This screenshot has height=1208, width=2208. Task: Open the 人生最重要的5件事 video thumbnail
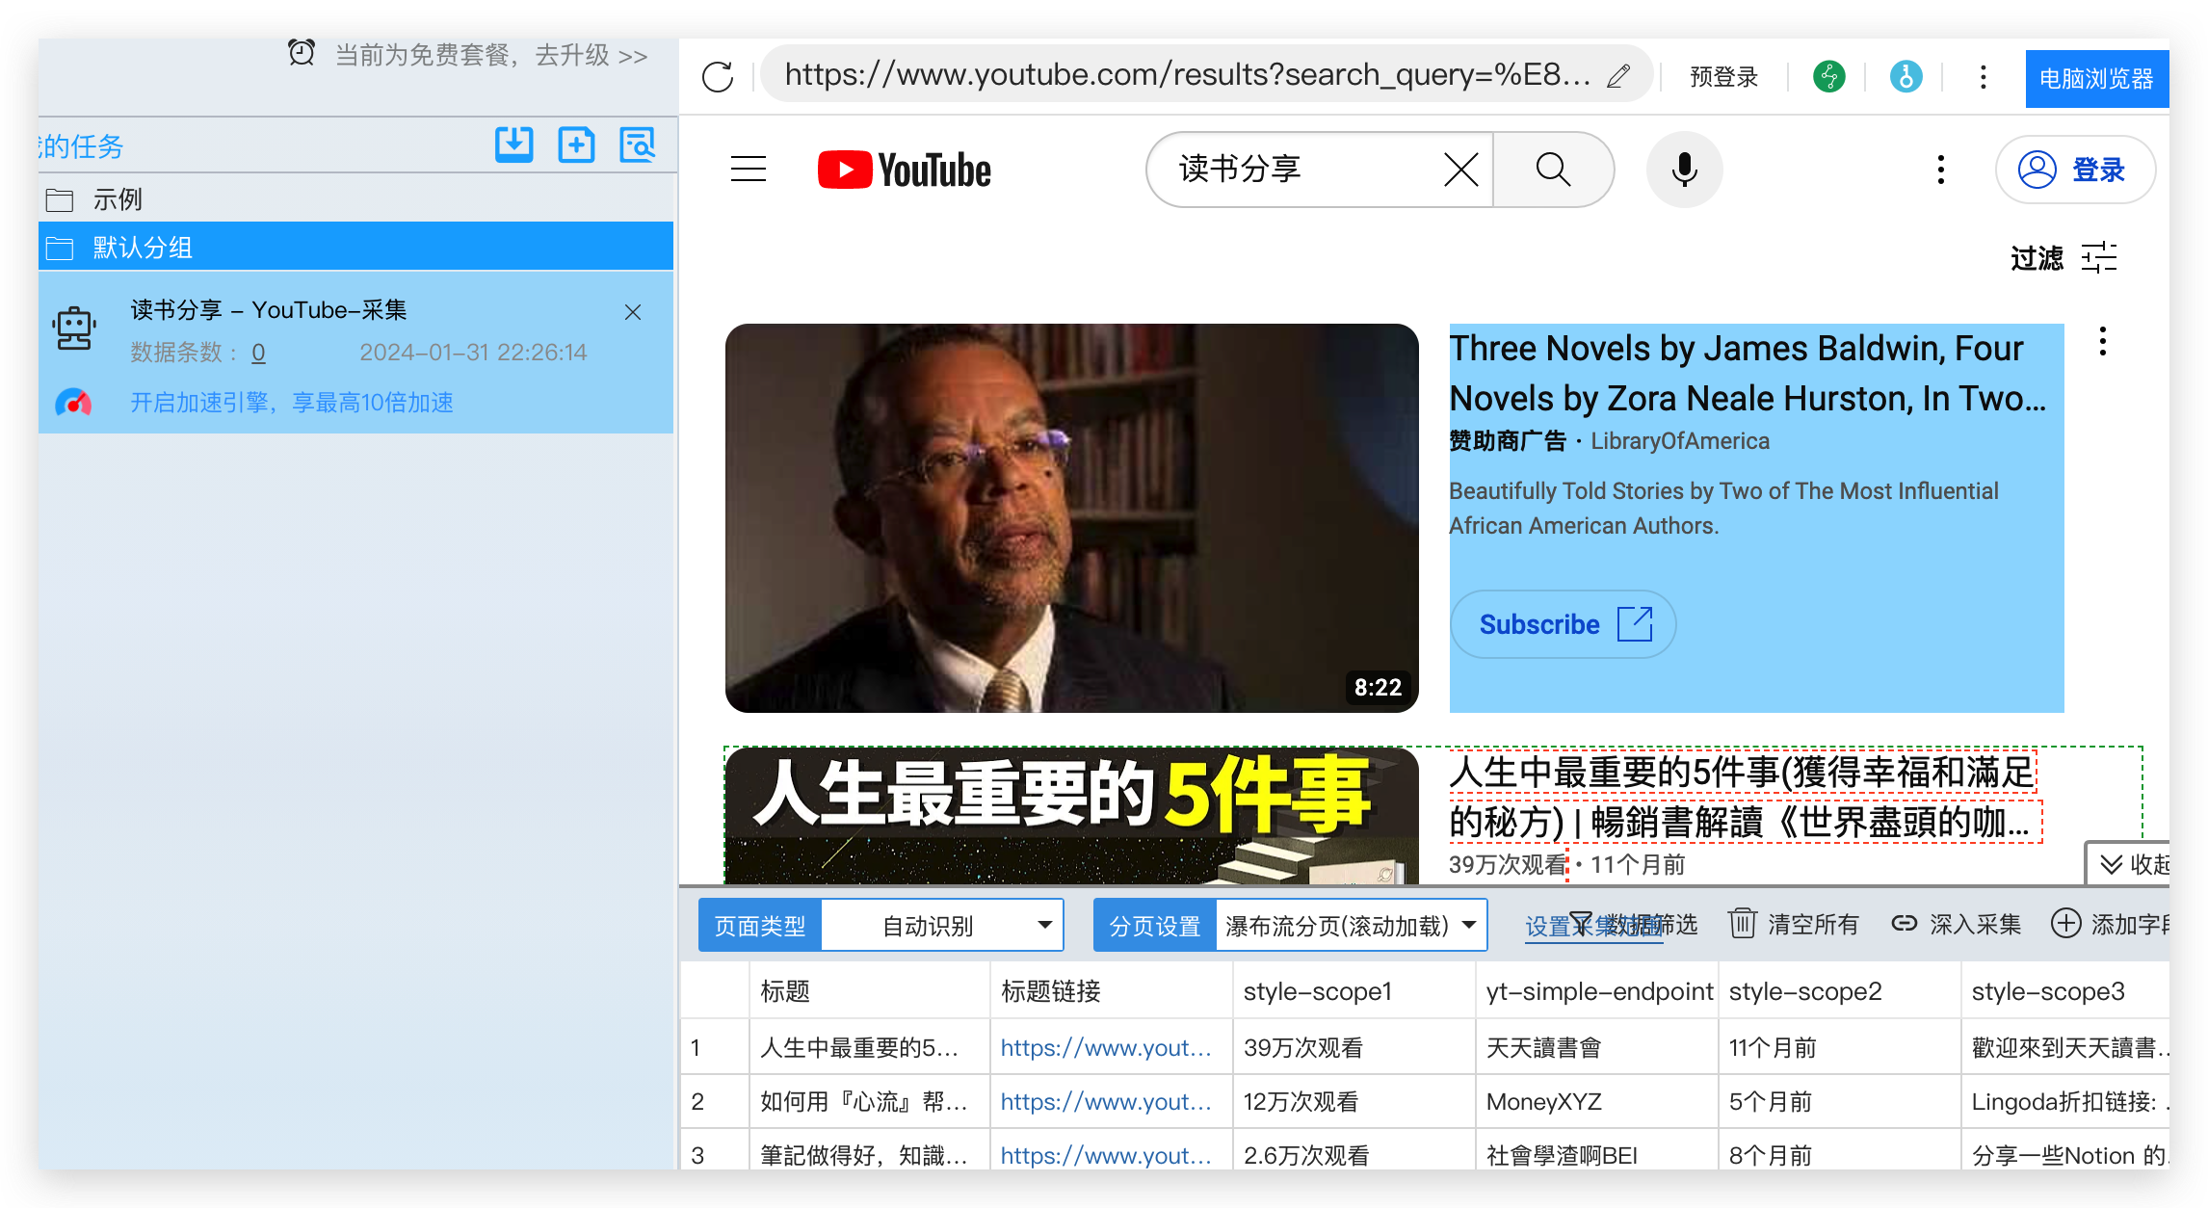pos(1071,815)
